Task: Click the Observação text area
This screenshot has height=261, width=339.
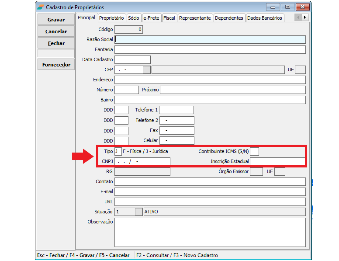Action: point(210,232)
